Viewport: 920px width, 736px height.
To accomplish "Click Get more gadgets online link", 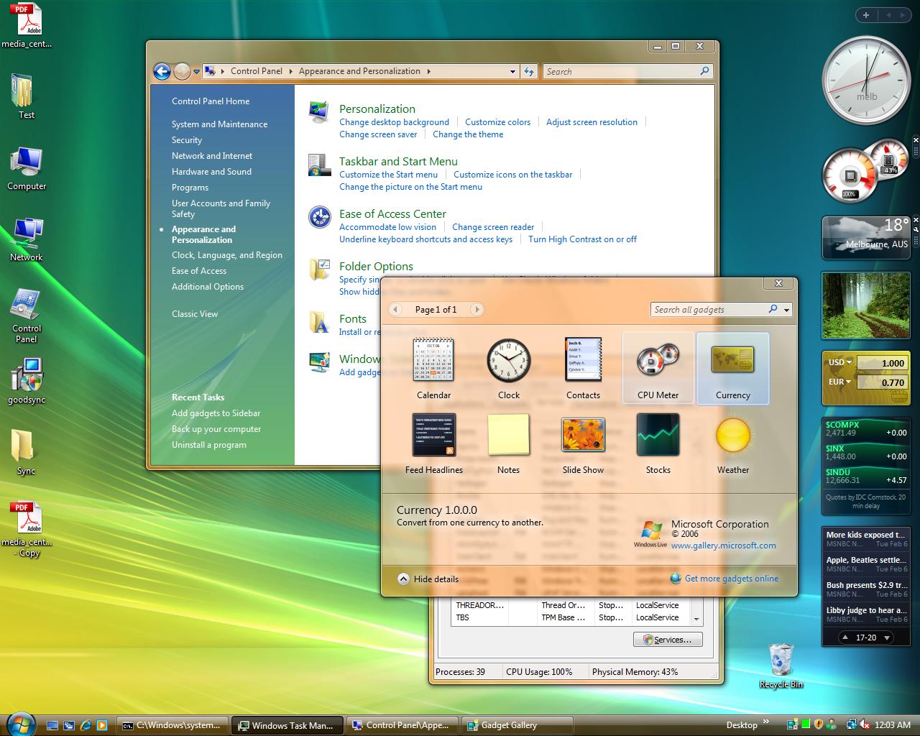I will coord(731,579).
